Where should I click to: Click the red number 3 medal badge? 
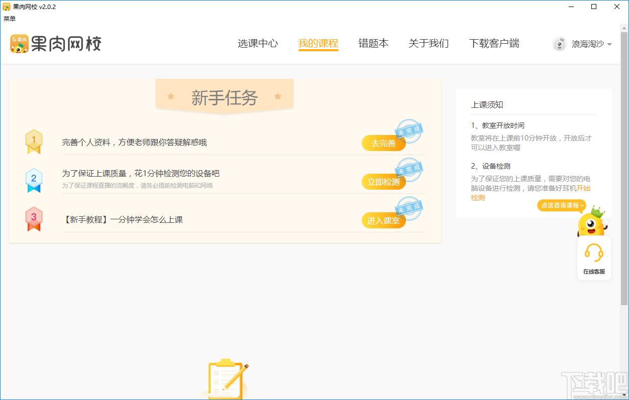[x=34, y=219]
